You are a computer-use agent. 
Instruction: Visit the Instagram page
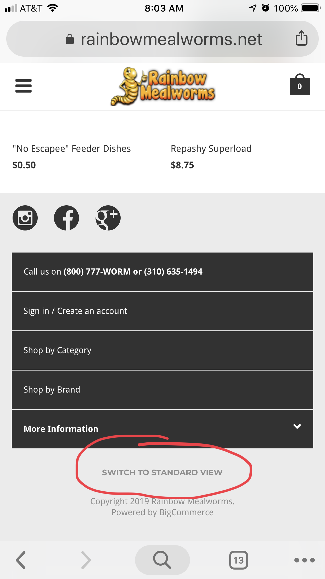[25, 218]
